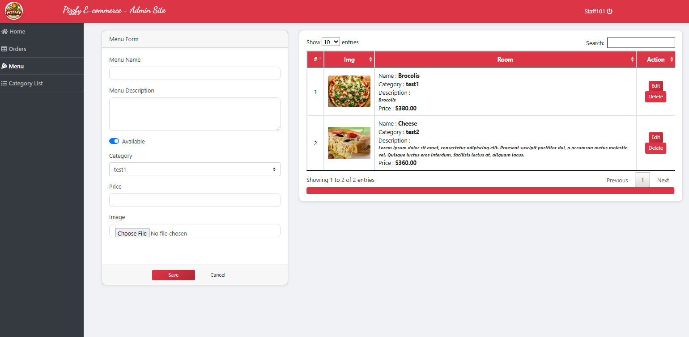Delete the Cheese menu item
The width and height of the screenshot is (689, 337).
tap(655, 148)
